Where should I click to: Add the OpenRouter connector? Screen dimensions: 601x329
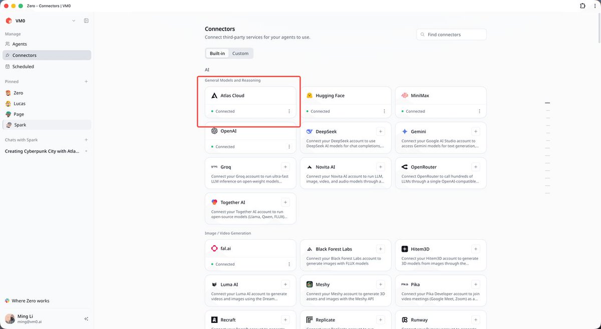(476, 167)
